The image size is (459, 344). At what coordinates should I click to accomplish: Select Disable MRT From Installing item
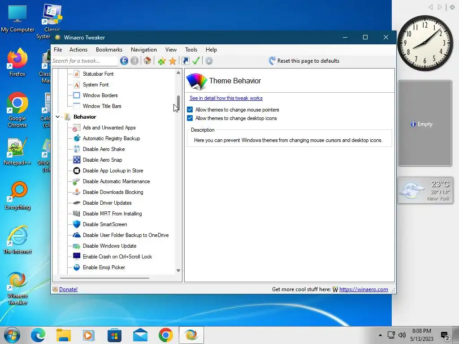coord(112,214)
